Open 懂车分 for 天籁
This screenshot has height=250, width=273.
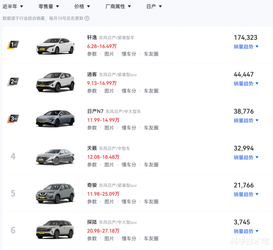tap(129, 165)
